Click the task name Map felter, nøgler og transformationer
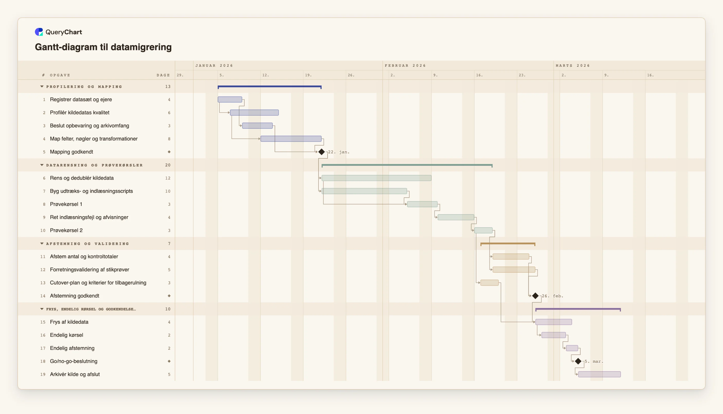The width and height of the screenshot is (723, 414). pos(94,139)
